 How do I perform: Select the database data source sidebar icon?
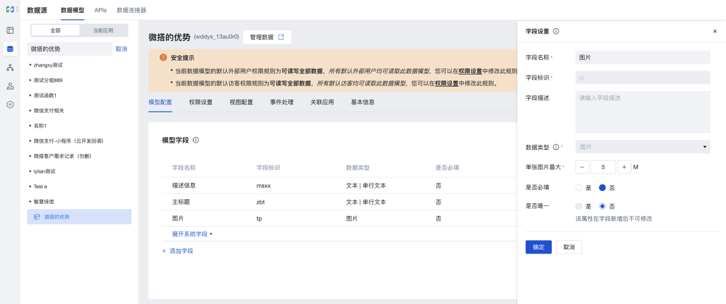(10, 48)
